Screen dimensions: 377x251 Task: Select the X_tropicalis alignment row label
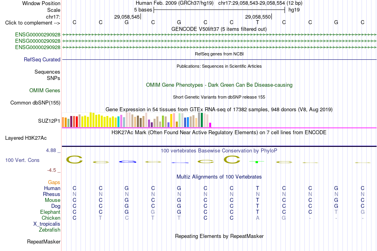pos(47,224)
